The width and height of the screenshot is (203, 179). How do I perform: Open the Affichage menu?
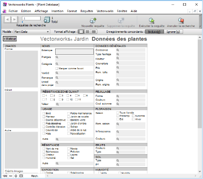pos(41,11)
